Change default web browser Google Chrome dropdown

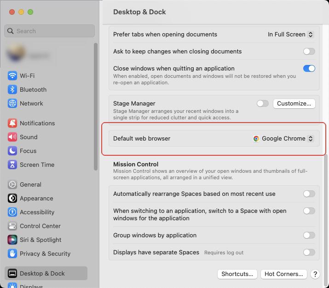click(283, 139)
